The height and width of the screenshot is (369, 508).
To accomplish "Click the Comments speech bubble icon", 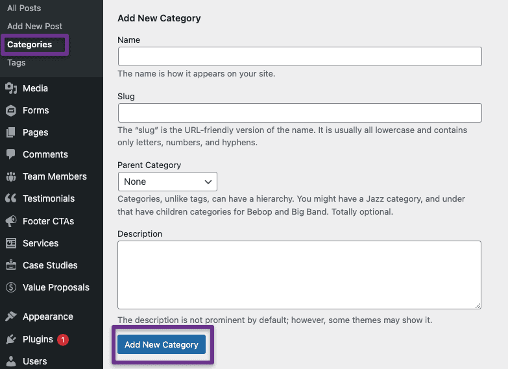I will pyautogui.click(x=10, y=154).
